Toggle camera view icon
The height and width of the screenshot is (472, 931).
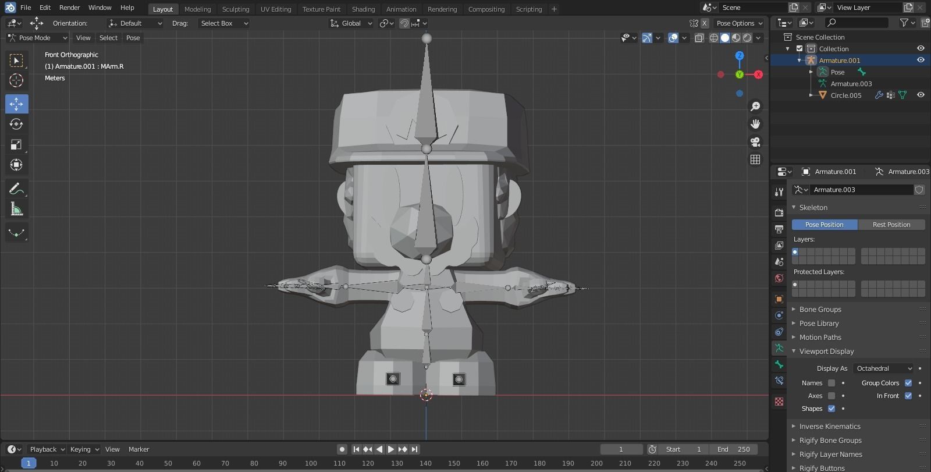[755, 142]
